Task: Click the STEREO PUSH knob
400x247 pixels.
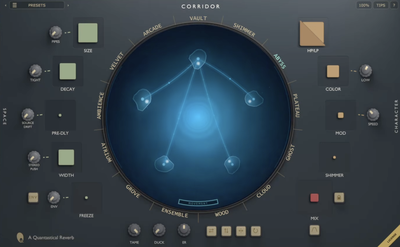Action: [x=34, y=157]
